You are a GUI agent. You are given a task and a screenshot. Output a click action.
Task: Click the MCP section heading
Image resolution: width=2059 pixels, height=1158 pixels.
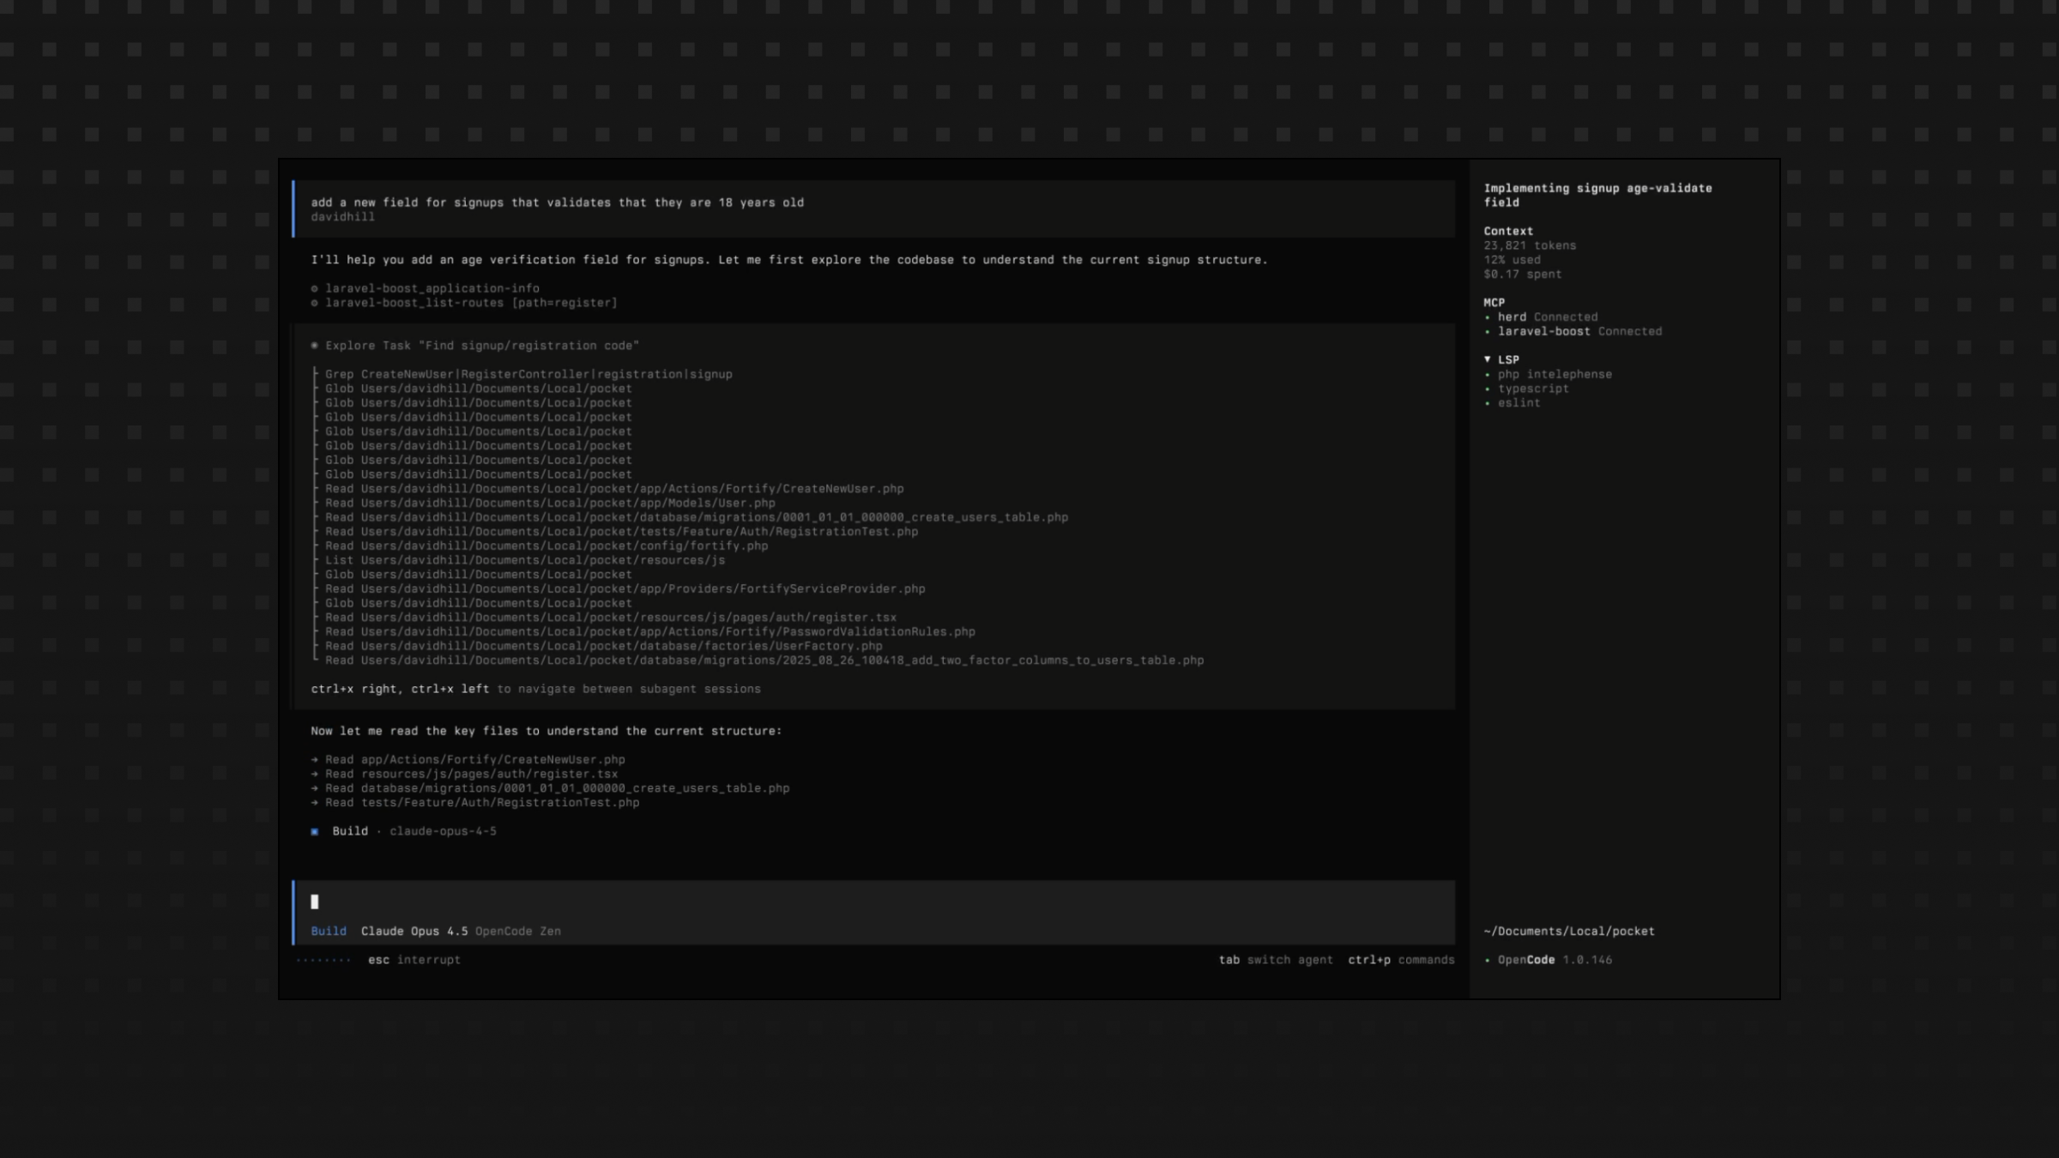[1494, 303]
